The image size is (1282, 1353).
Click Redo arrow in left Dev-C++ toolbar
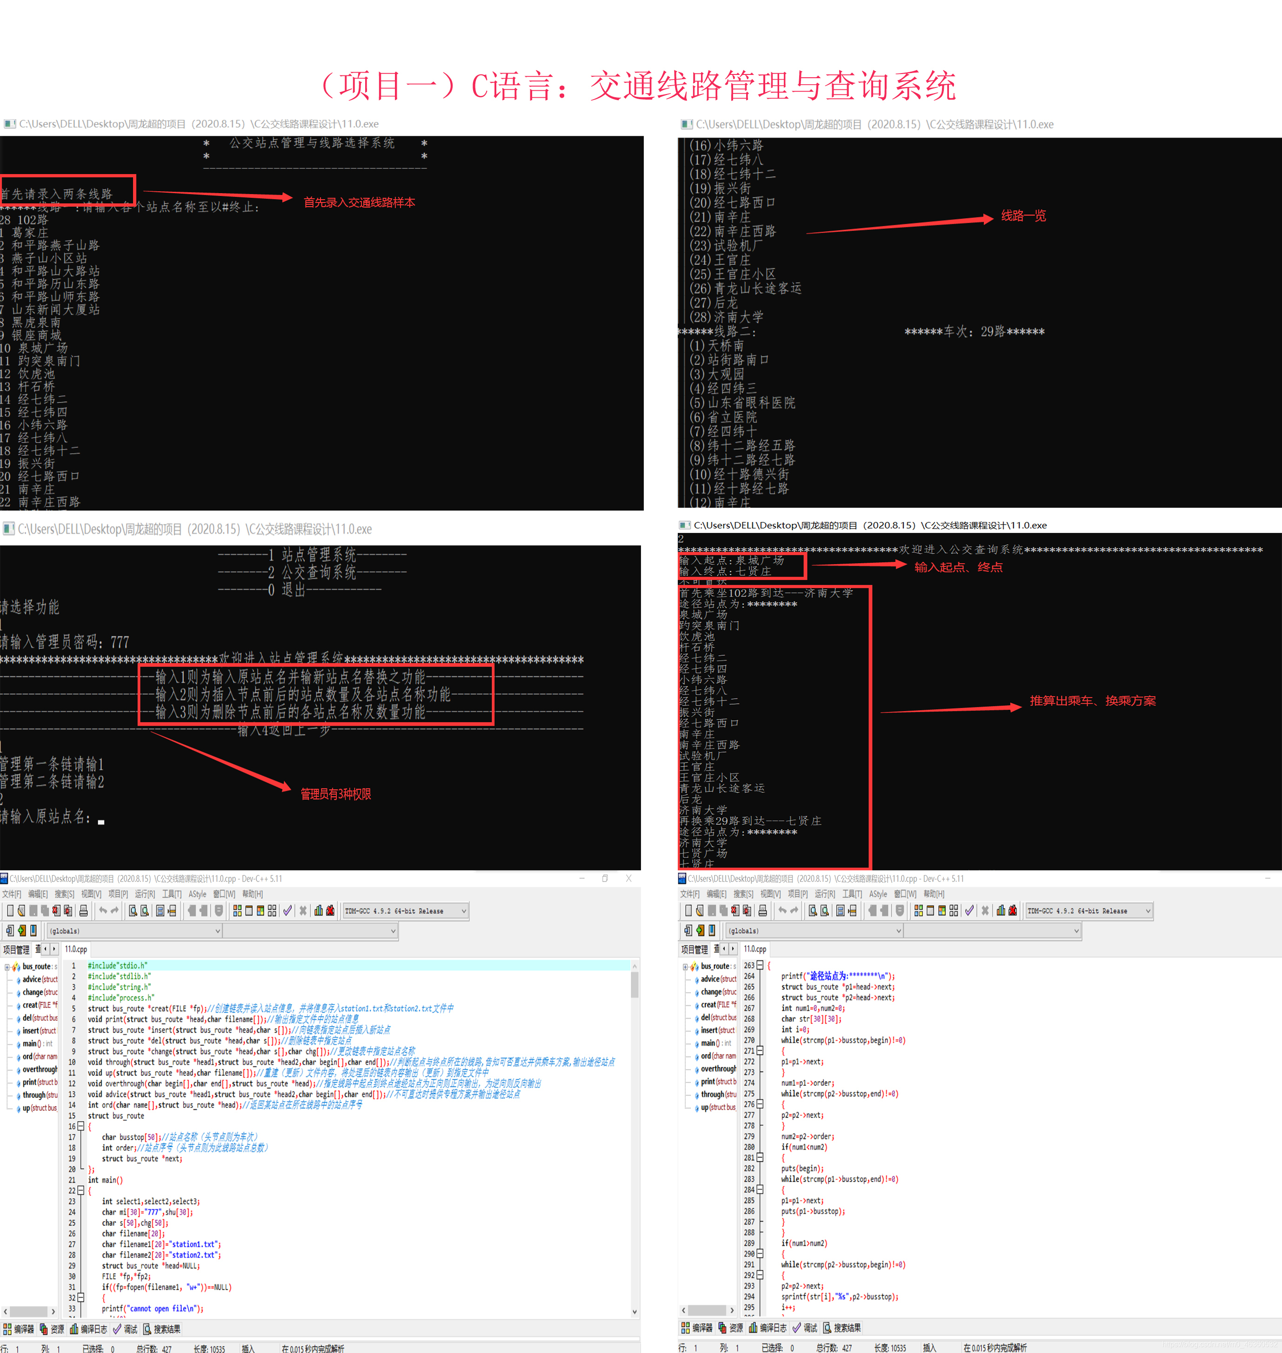[115, 911]
